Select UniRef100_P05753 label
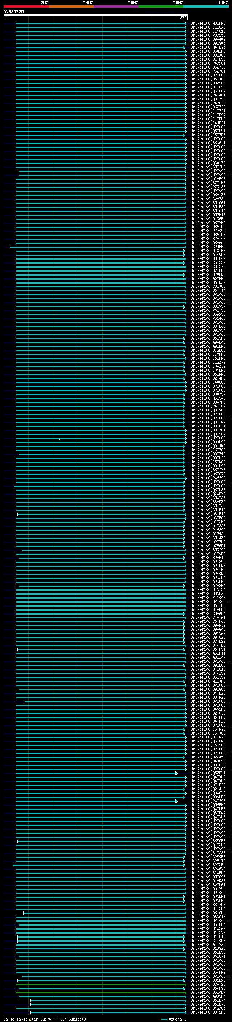Image resolution: width=232 pixels, height=1022 pixels. (208, 311)
